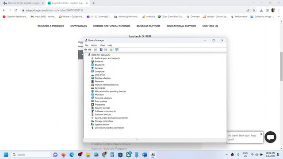Go back in the browser

coord(4,10)
